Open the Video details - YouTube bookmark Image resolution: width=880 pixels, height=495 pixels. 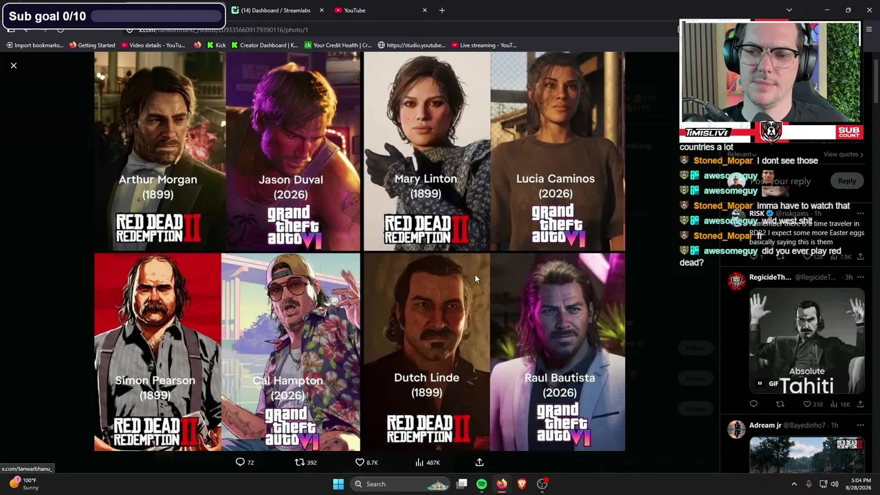(153, 45)
